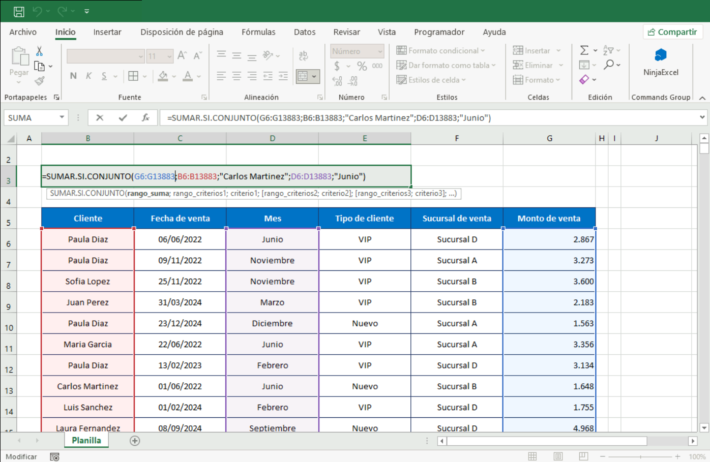Switch to the Datos ribbon tab
Screen dimensions: 710x462
coord(305,32)
